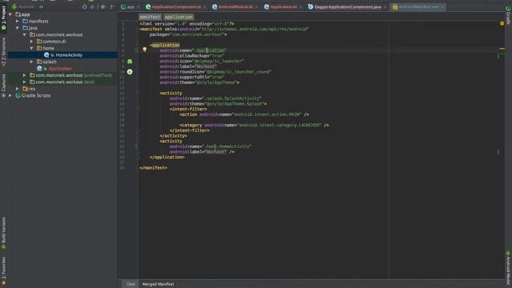Viewport: 512px width, 288px height.
Task: Collapse the app module node
Action: coord(10,14)
